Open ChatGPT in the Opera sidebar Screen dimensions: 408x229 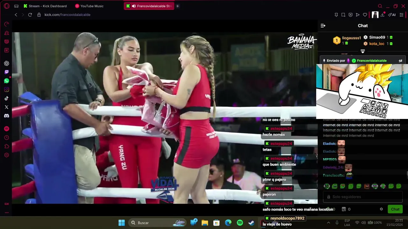point(6,63)
